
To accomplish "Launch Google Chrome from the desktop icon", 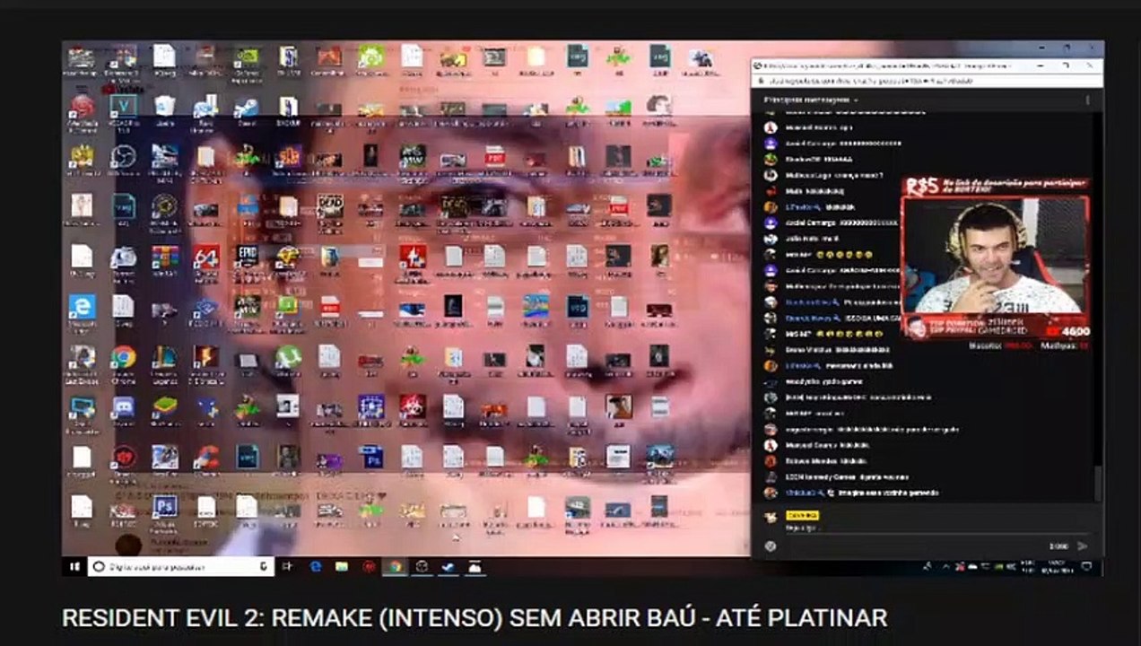I will pos(123,357).
